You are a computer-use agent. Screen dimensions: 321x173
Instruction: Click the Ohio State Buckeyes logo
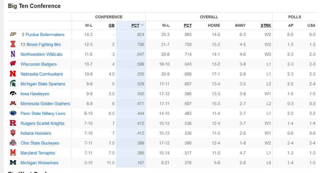[x=13, y=143]
